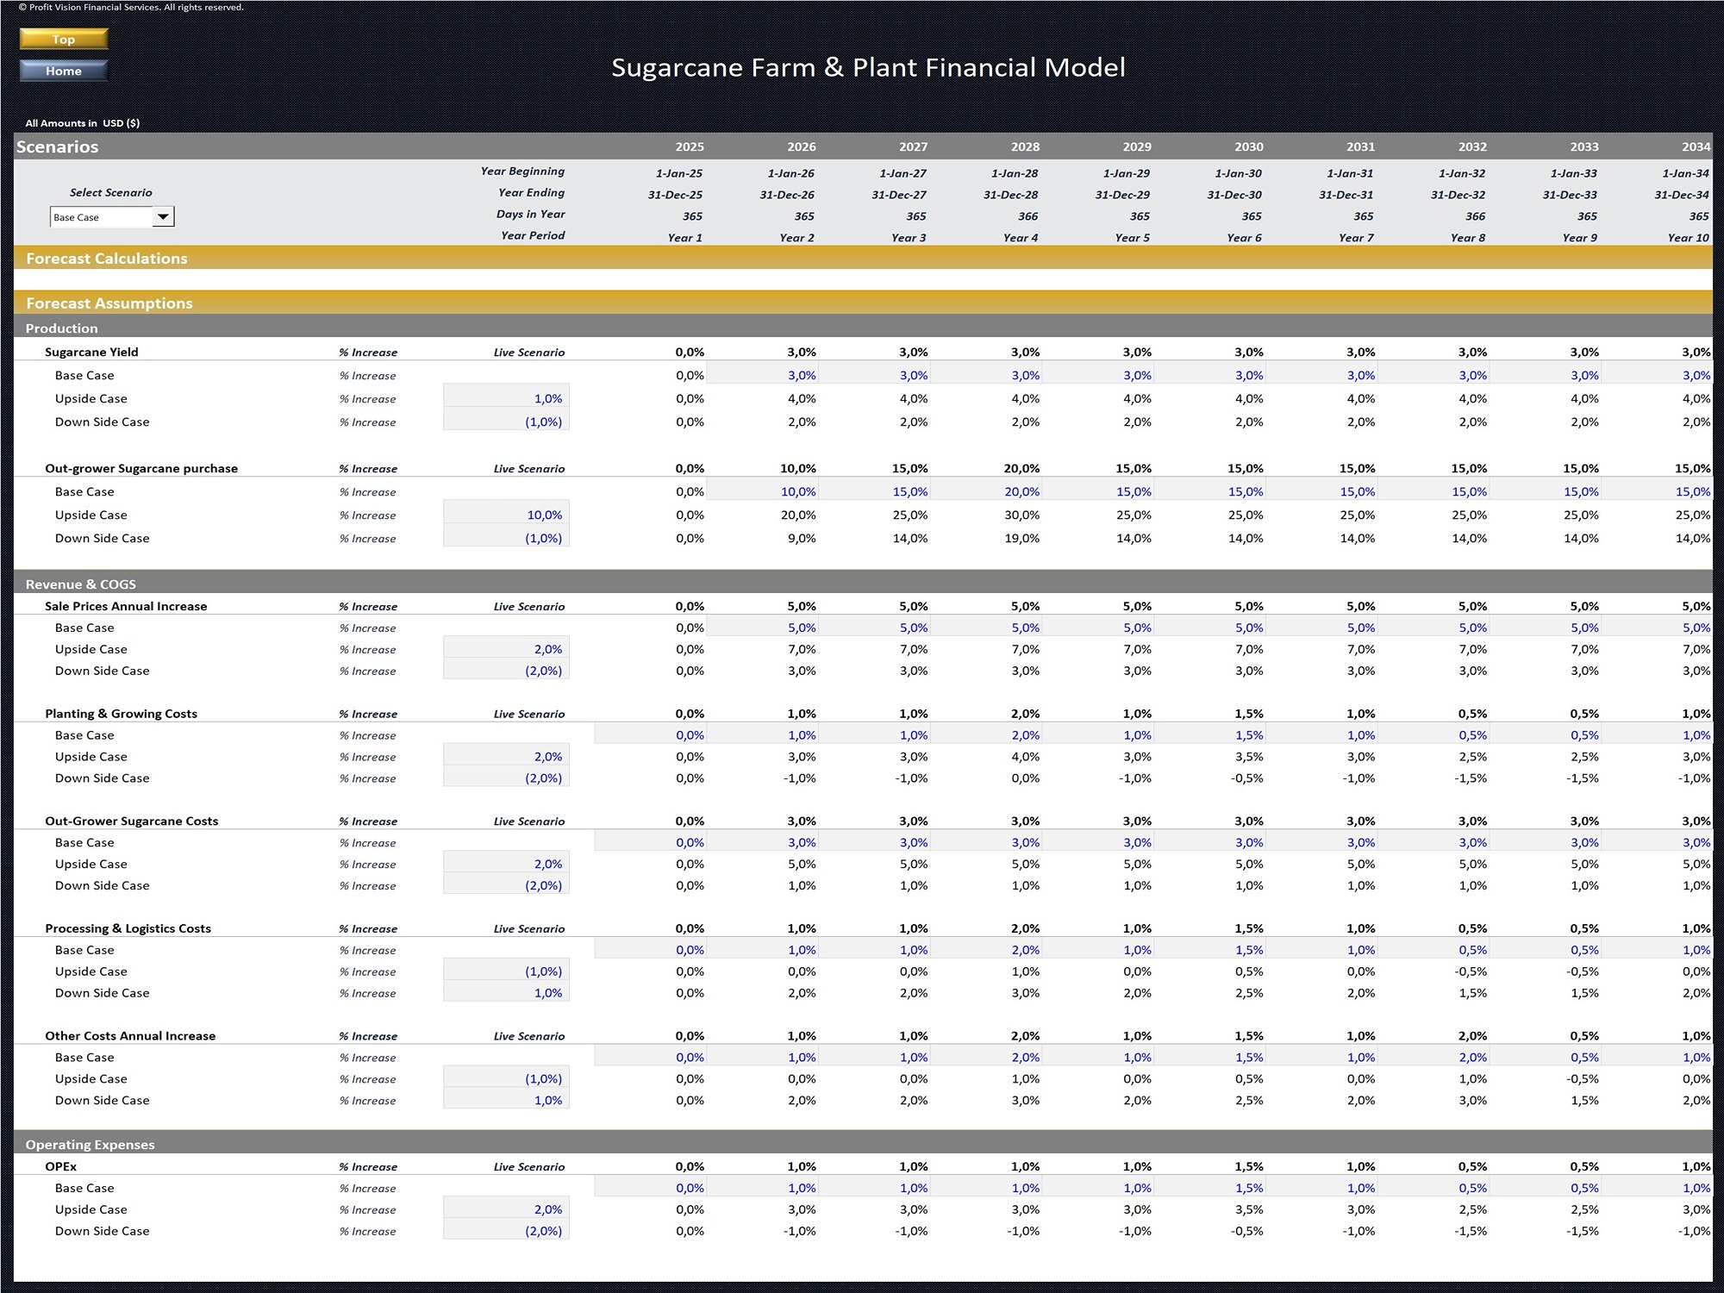Viewport: 1724px width, 1293px height.
Task: Click the Year Period row label
Action: pos(533,235)
